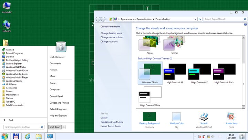
Task: Open Music from Start menu
Action: [52, 76]
